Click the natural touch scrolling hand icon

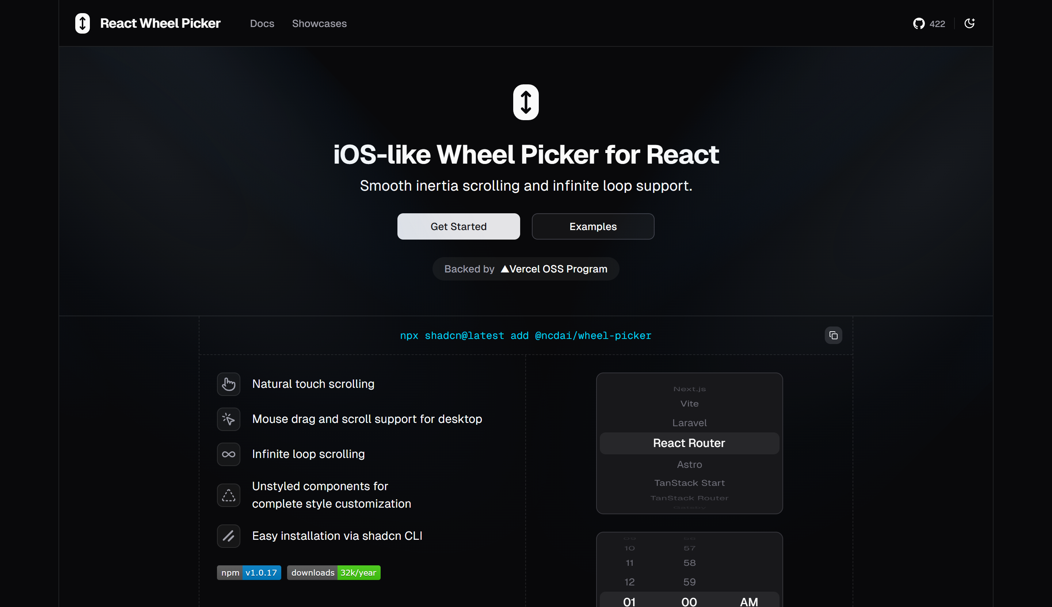point(229,384)
